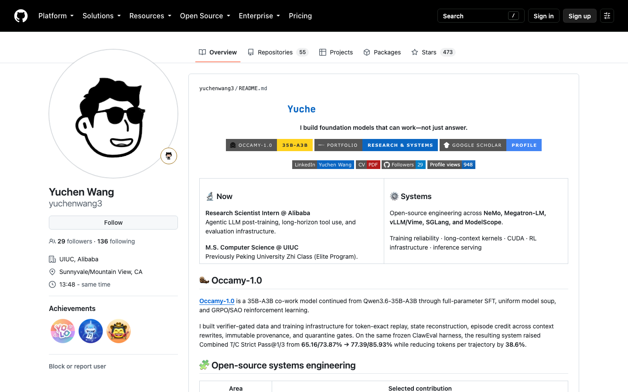This screenshot has width=628, height=392.
Task: Open the yuchenwang3 repository link in README path
Action: (216, 88)
